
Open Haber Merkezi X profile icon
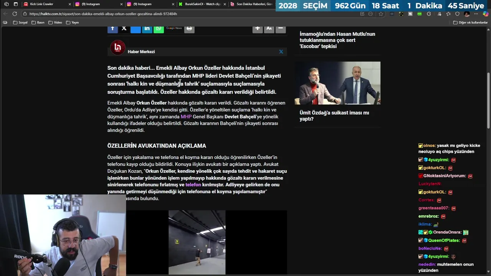point(281,52)
